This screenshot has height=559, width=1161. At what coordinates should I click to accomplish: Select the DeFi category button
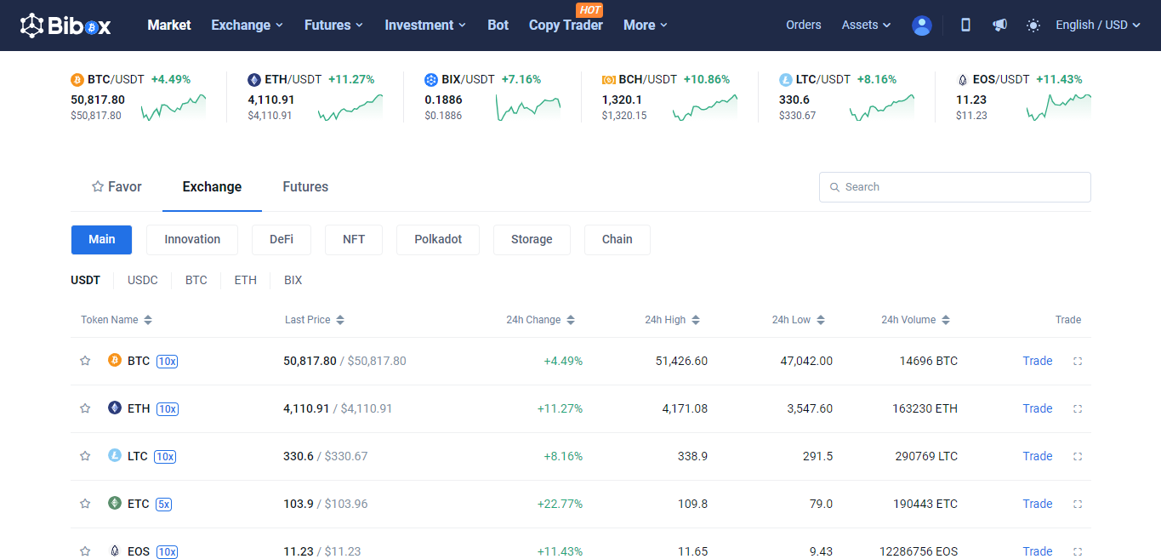pos(282,240)
